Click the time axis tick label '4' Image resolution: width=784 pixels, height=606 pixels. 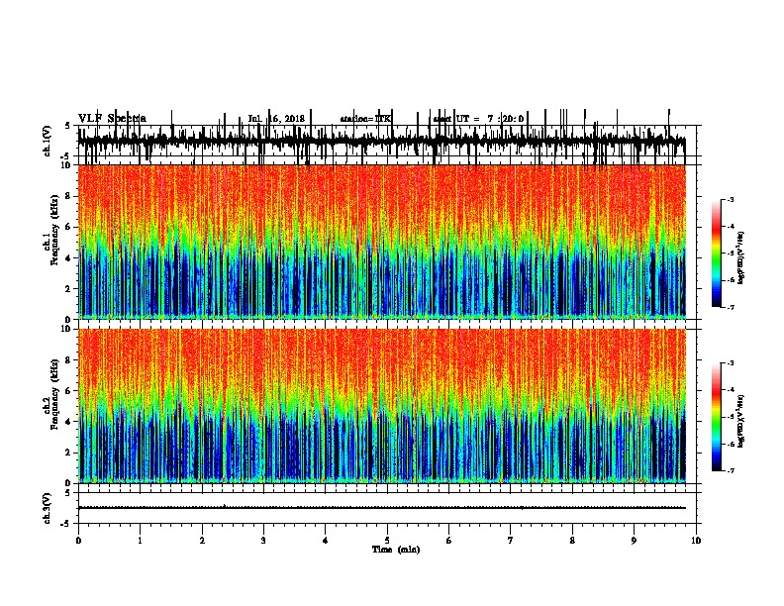(x=326, y=541)
